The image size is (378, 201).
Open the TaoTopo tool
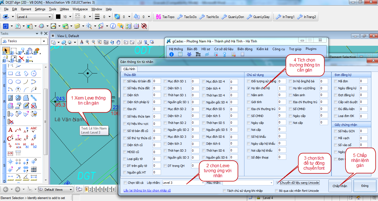pos(165,17)
